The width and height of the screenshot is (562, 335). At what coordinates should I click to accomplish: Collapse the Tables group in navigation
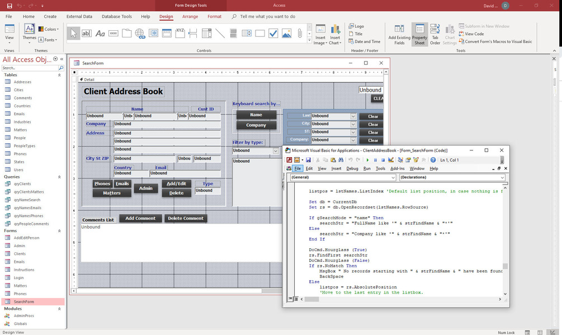59,75
